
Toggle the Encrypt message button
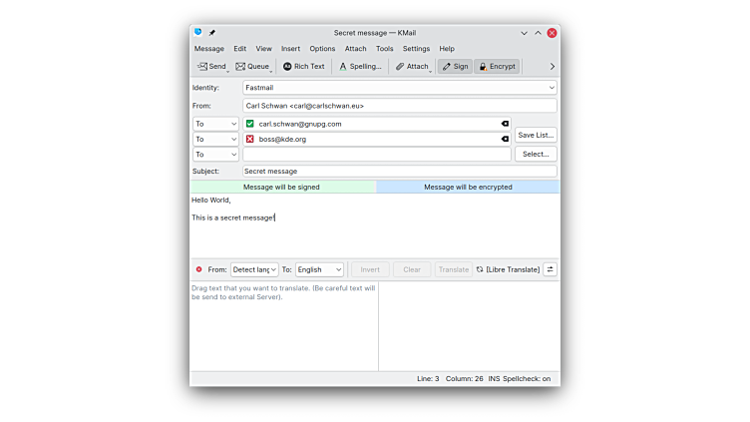(x=497, y=67)
